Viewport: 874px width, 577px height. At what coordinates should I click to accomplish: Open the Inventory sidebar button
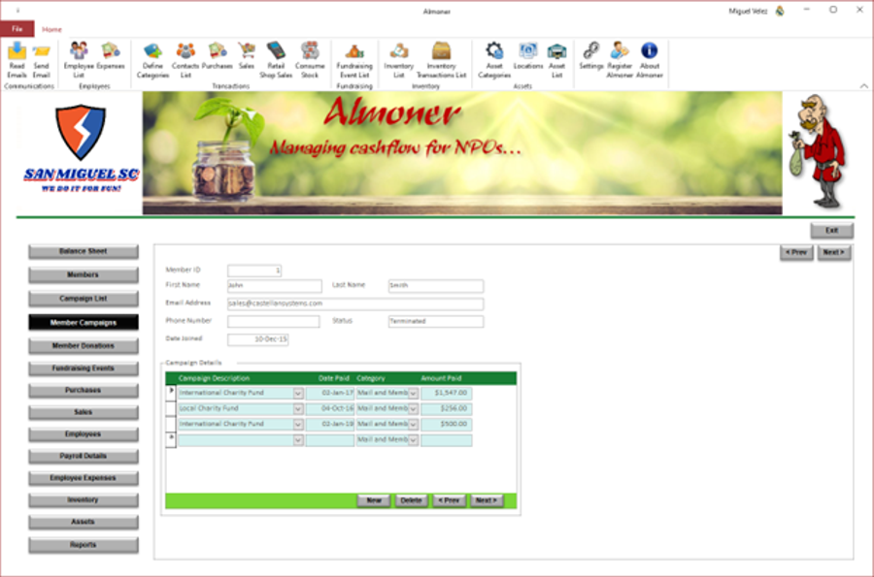click(x=84, y=500)
